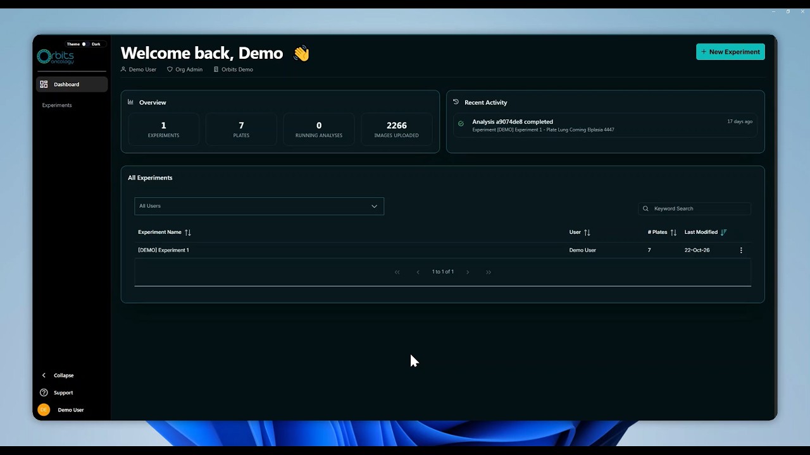The image size is (810, 455).
Task: Open Experiments in the sidebar
Action: point(57,105)
